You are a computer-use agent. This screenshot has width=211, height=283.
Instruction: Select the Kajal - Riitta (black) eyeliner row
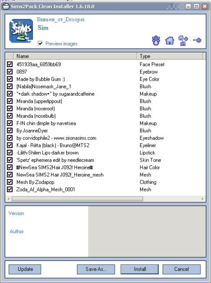(105, 145)
